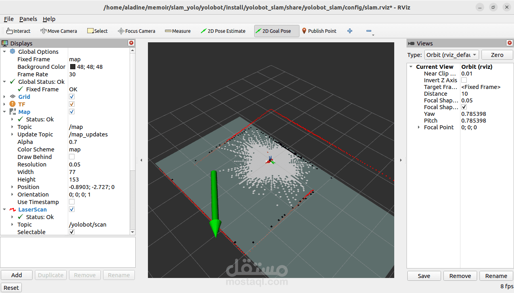This screenshot has height=293, width=514.
Task: Click the Remove view button
Action: [460, 276]
